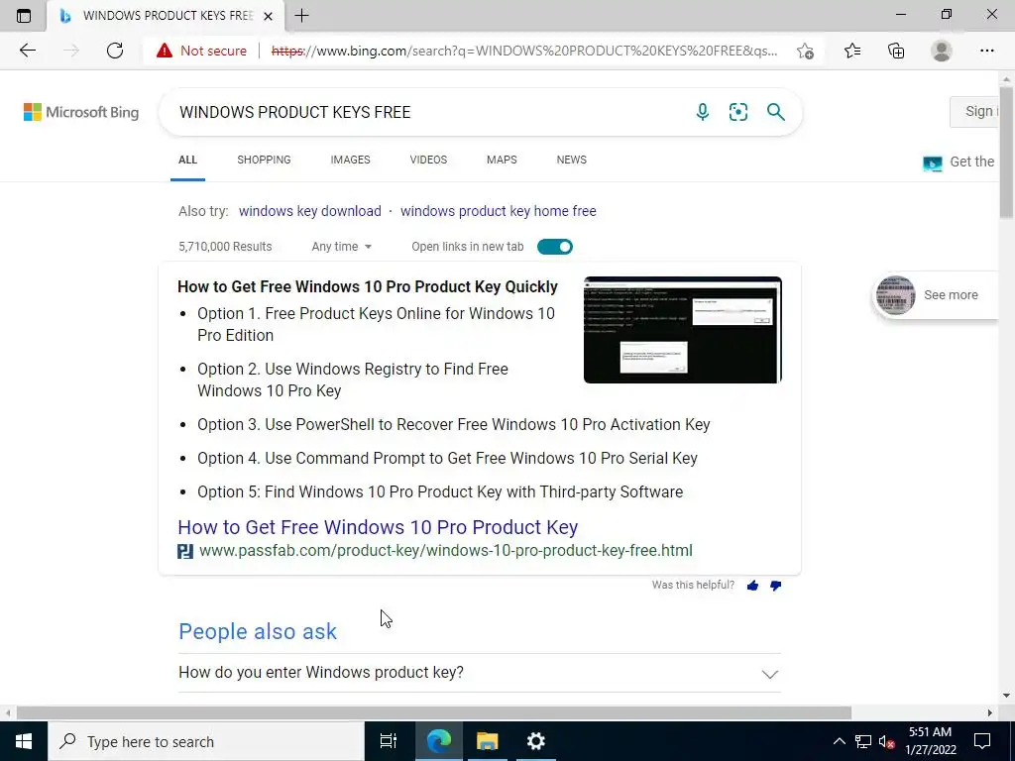This screenshot has height=761, width=1015.
Task: Click the Option 4 Command Prompt list item
Action: (x=447, y=458)
